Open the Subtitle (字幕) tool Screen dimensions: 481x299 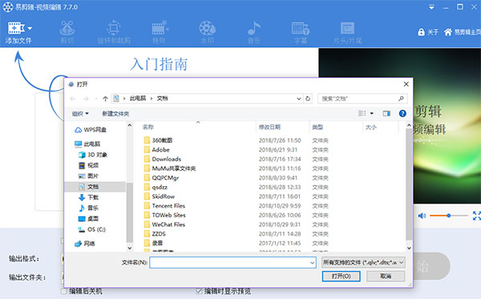[x=301, y=32]
